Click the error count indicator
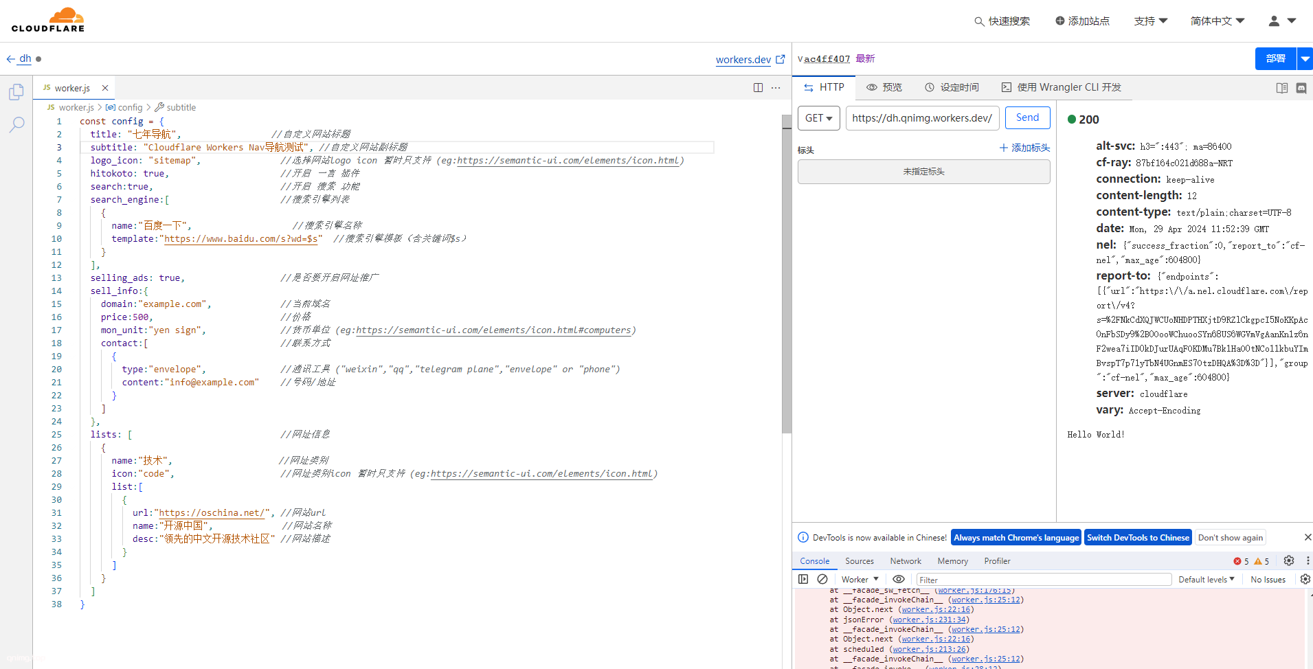Viewport: 1313px width, 669px height. tap(1241, 561)
